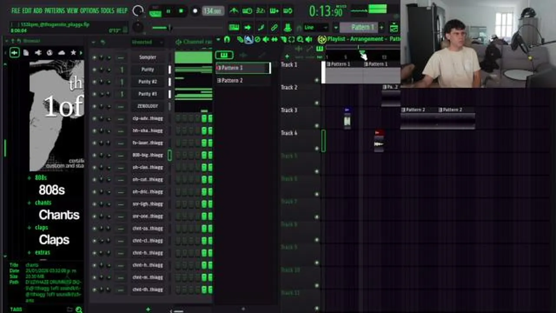
Task: Select the playlist paint brush tool
Action: pos(248,40)
